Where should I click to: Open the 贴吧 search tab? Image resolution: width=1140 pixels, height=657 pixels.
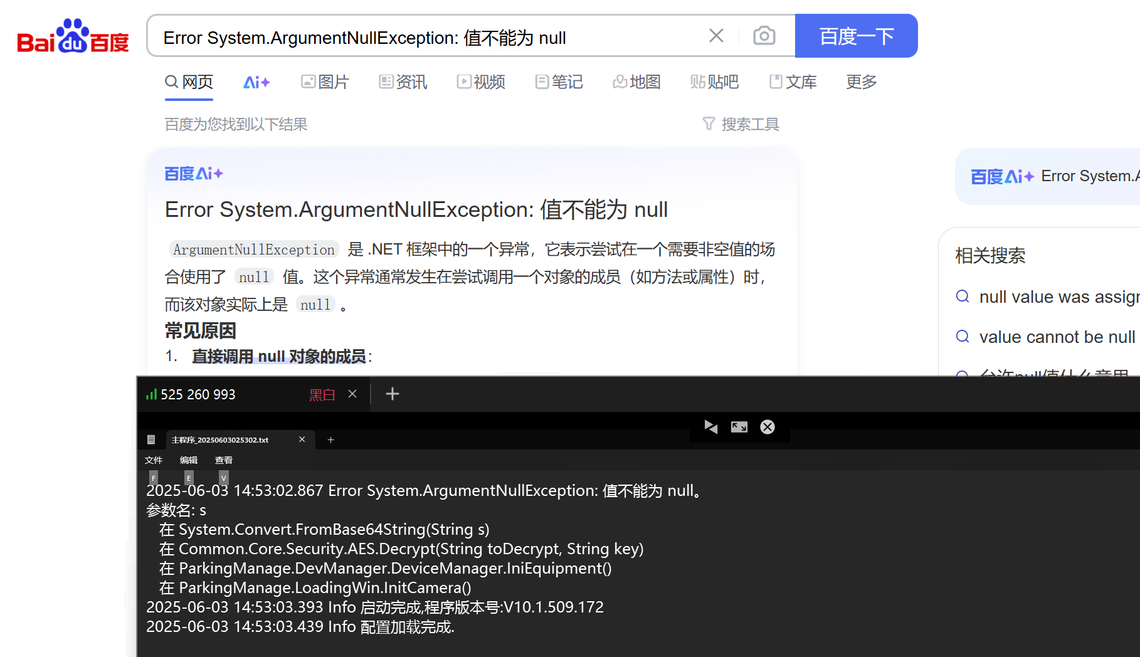click(714, 82)
